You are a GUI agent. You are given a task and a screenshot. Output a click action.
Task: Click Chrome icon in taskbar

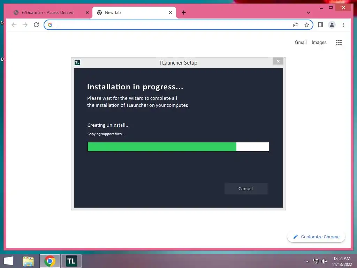[x=50, y=261]
